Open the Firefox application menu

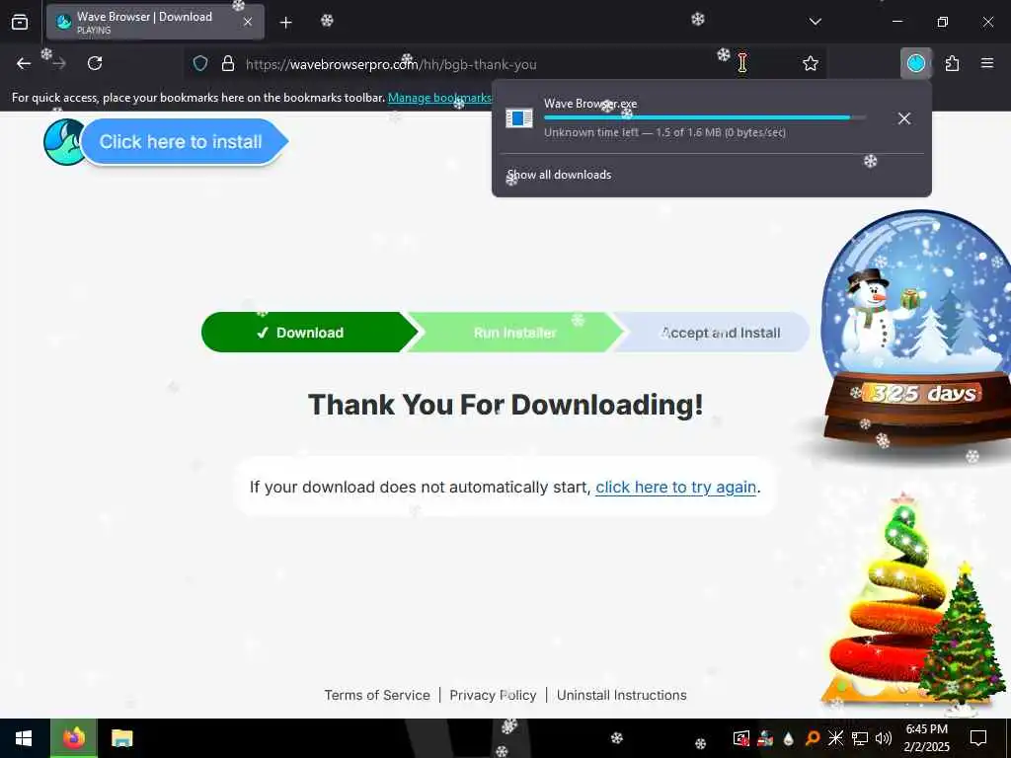(987, 63)
